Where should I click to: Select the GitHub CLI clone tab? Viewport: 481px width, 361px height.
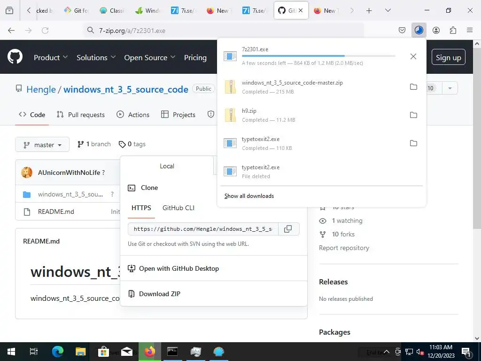click(x=178, y=208)
